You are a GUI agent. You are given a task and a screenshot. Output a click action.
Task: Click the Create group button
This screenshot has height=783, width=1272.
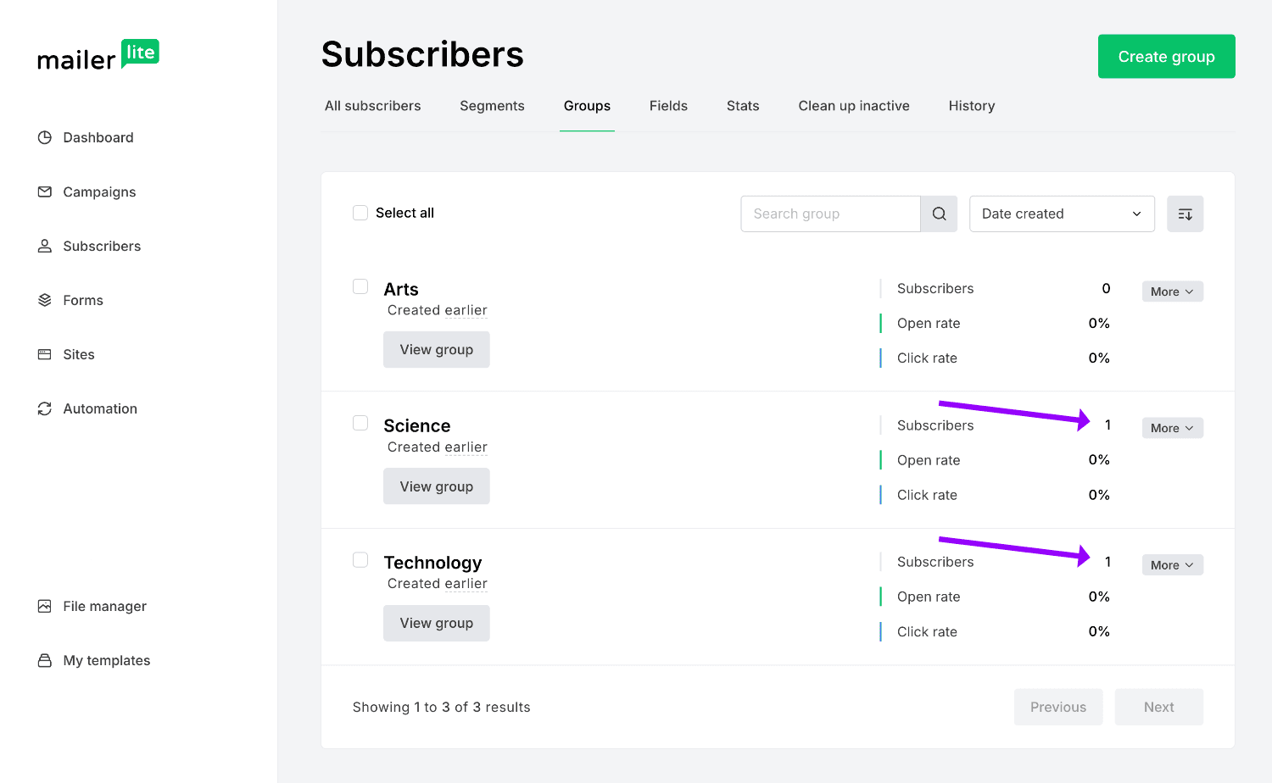click(1167, 57)
